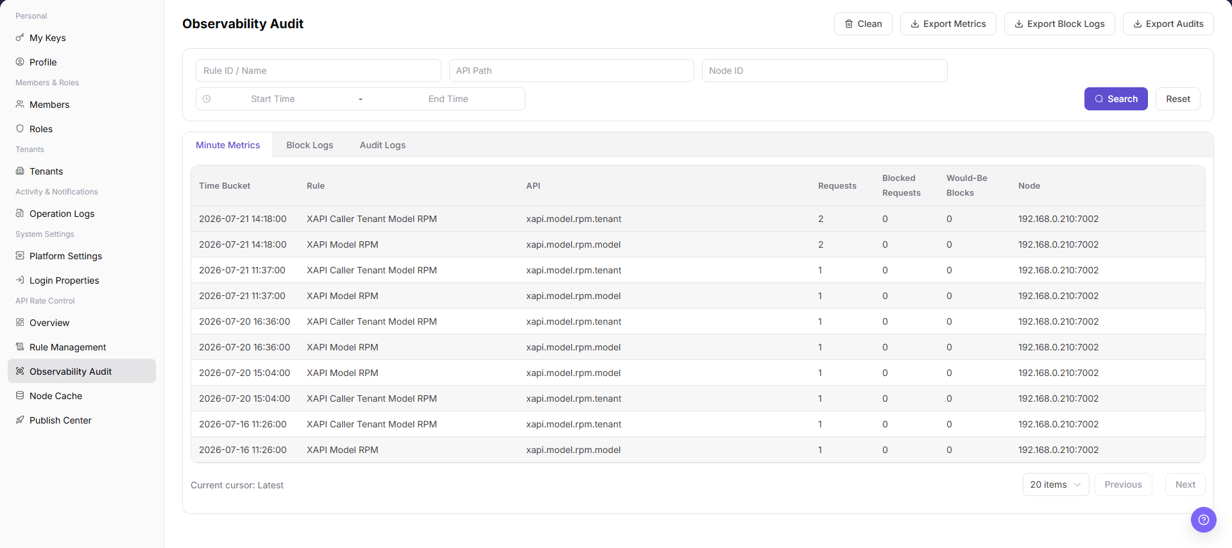The width and height of the screenshot is (1232, 548).
Task: Click the Reset button
Action: pyautogui.click(x=1178, y=99)
